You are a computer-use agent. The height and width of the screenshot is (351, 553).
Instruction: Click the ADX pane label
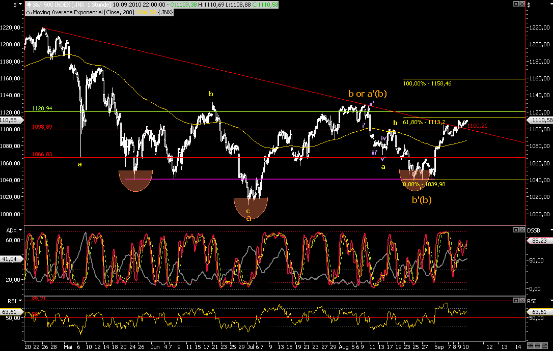pos(12,230)
